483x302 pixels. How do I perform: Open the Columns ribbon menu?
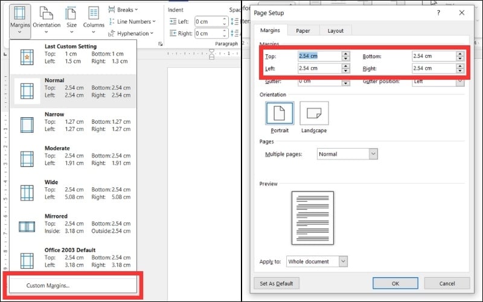tap(94, 21)
